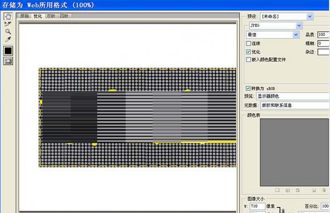330x213 pixels.
Task: Switch to the 原稿 tab
Action: [24, 16]
